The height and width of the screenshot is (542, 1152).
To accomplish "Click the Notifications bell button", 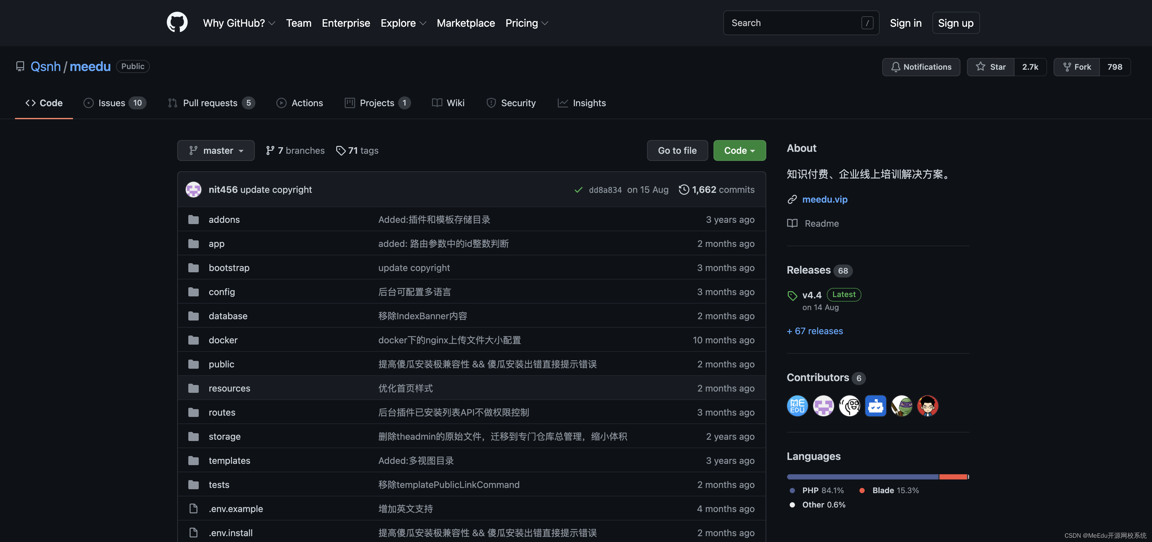I will click(921, 67).
